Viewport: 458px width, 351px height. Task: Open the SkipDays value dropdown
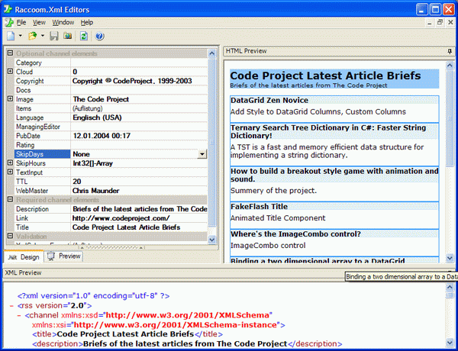point(202,154)
